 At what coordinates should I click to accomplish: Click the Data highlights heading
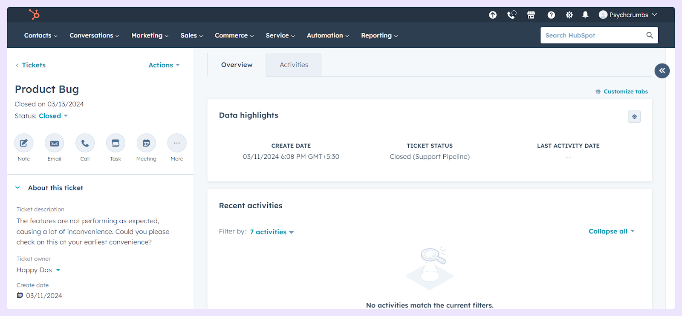point(249,115)
